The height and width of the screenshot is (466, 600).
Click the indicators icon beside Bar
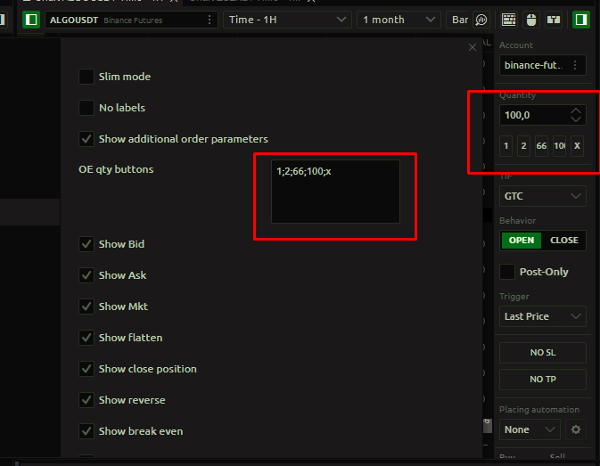tap(481, 20)
